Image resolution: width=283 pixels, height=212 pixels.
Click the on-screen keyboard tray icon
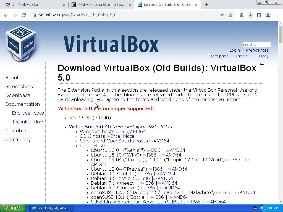pyautogui.click(x=255, y=208)
